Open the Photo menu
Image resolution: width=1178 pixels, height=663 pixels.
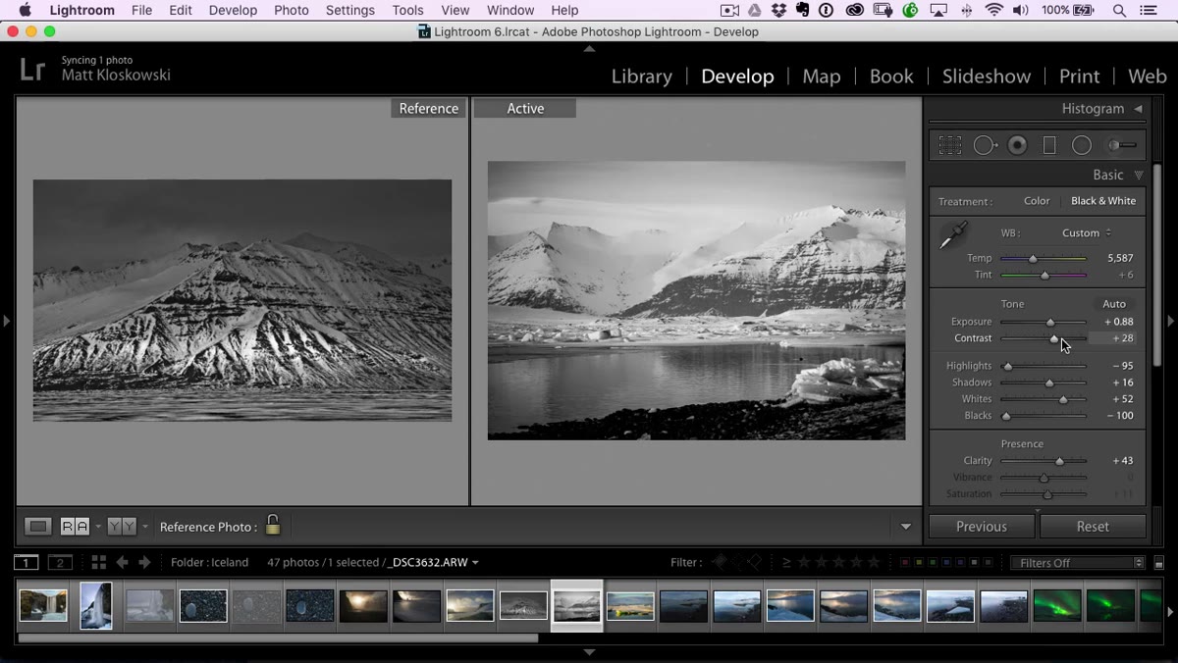(x=292, y=10)
